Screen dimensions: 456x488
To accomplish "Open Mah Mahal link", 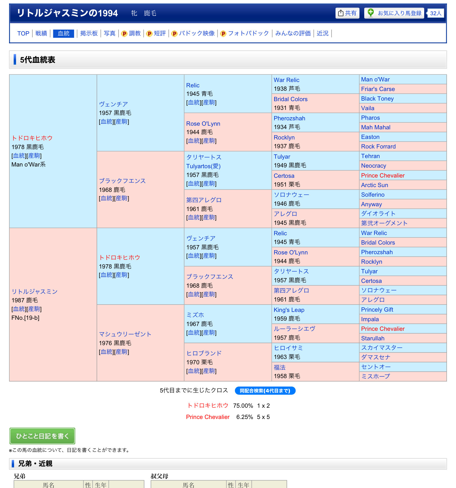I will [376, 127].
